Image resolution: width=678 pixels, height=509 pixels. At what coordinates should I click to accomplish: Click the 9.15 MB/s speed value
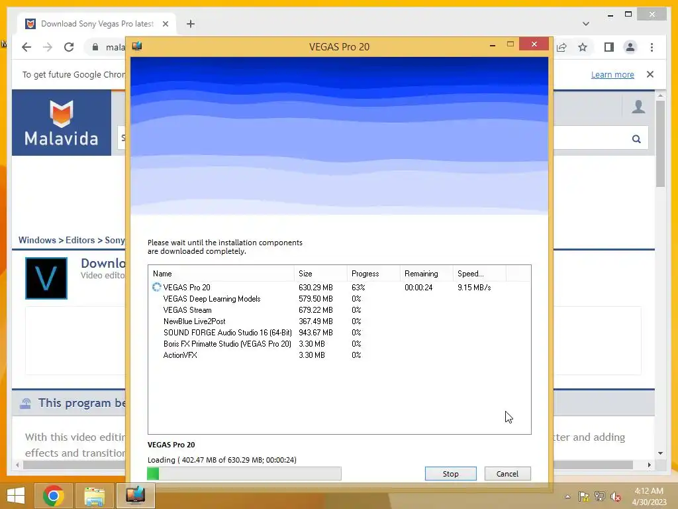474,288
